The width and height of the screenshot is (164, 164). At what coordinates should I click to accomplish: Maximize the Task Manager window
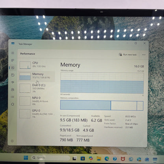(x=136, y=43)
